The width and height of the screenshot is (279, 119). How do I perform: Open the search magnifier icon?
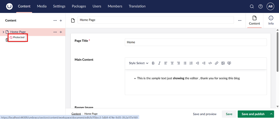click(x=252, y=7)
